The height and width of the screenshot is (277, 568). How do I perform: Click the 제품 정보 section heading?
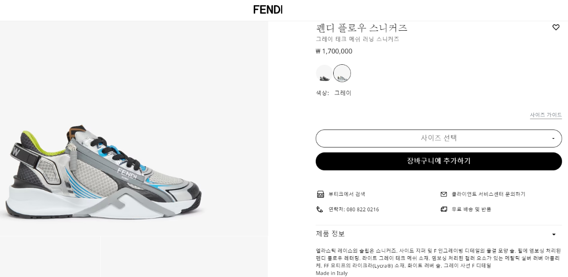(330, 234)
